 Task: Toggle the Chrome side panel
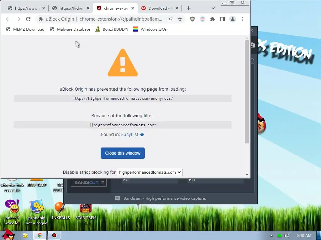click(x=223, y=19)
